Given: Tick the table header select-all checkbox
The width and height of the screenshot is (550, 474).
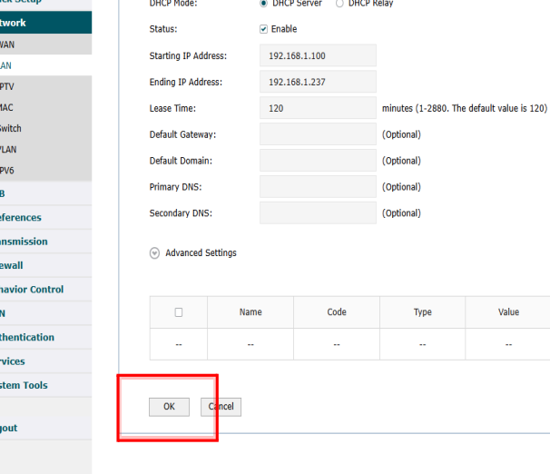Looking at the screenshot, I should [179, 312].
